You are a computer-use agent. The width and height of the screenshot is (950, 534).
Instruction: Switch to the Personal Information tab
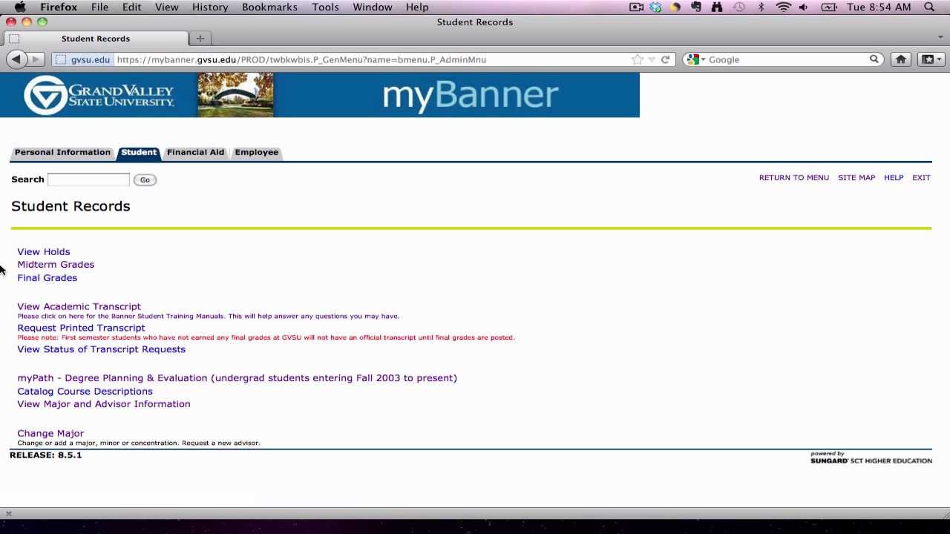tap(62, 152)
